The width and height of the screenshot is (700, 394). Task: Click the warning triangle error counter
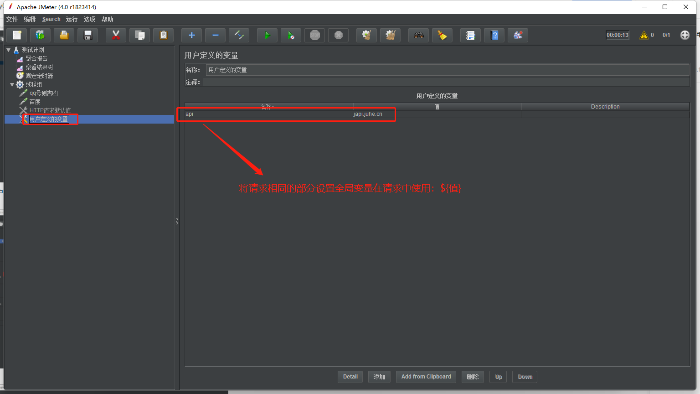point(644,35)
